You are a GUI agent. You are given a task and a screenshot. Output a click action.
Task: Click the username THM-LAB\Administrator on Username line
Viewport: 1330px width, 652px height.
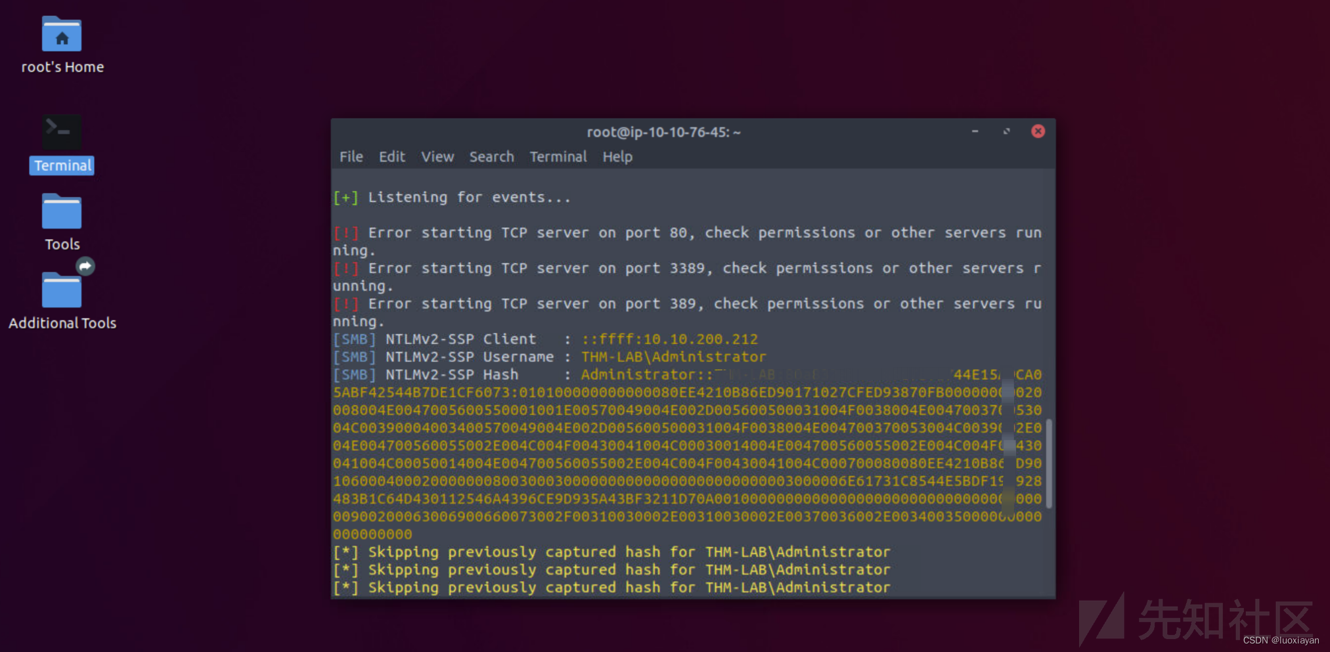[673, 357]
